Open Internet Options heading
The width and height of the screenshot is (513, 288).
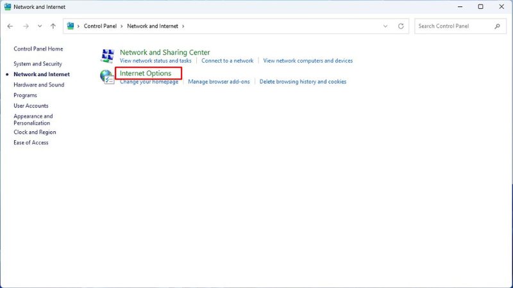pyautogui.click(x=146, y=73)
